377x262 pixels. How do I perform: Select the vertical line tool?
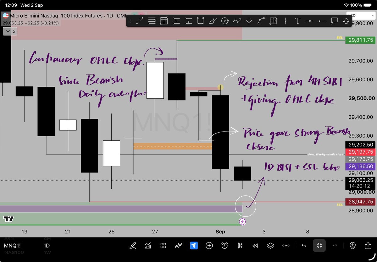286,21
